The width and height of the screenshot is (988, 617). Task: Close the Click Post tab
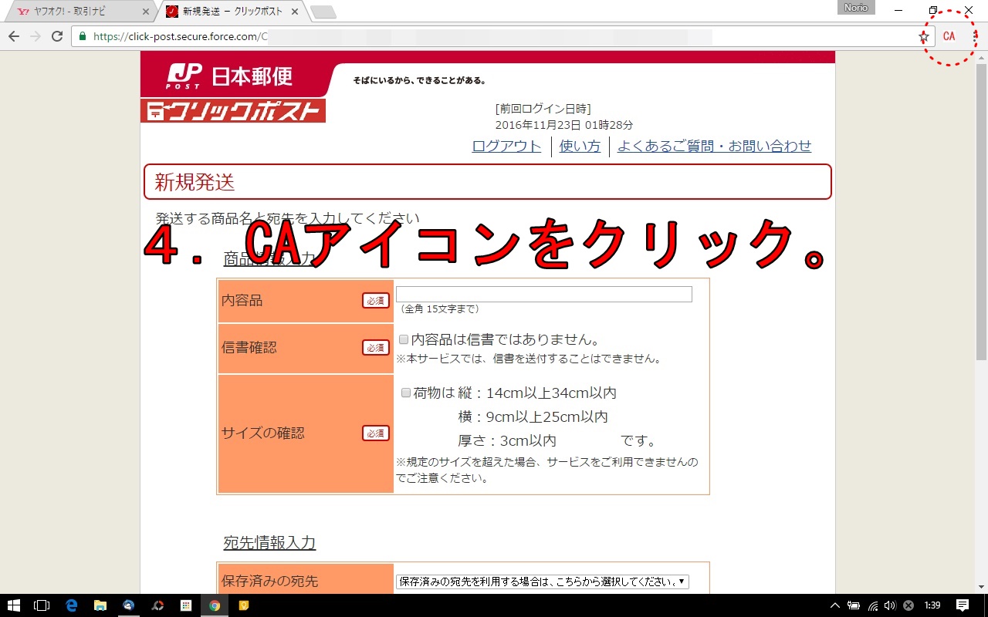(296, 12)
